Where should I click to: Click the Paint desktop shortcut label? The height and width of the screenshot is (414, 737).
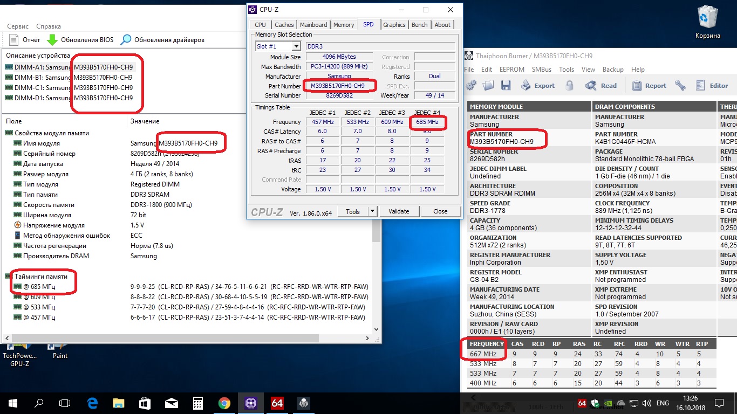(60, 356)
